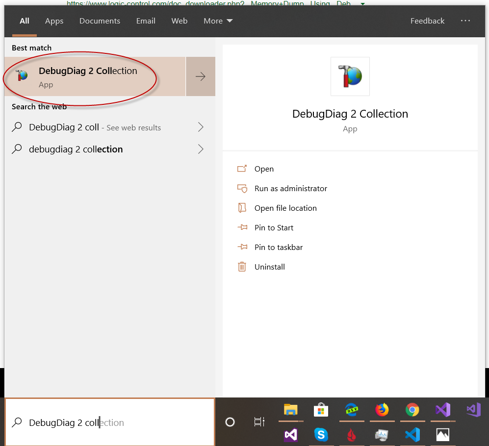Click the Task View taskbar icon
Screen dimensions: 489x446
coord(259,422)
